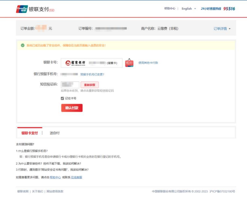Click the red 抵扣 discount tag icon
Image resolution: width=247 pixels, height=197 pixels.
(129, 63)
